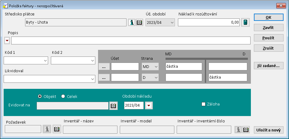Click into the Popis text field
The width and height of the screenshot is (289, 139).
pos(131,40)
